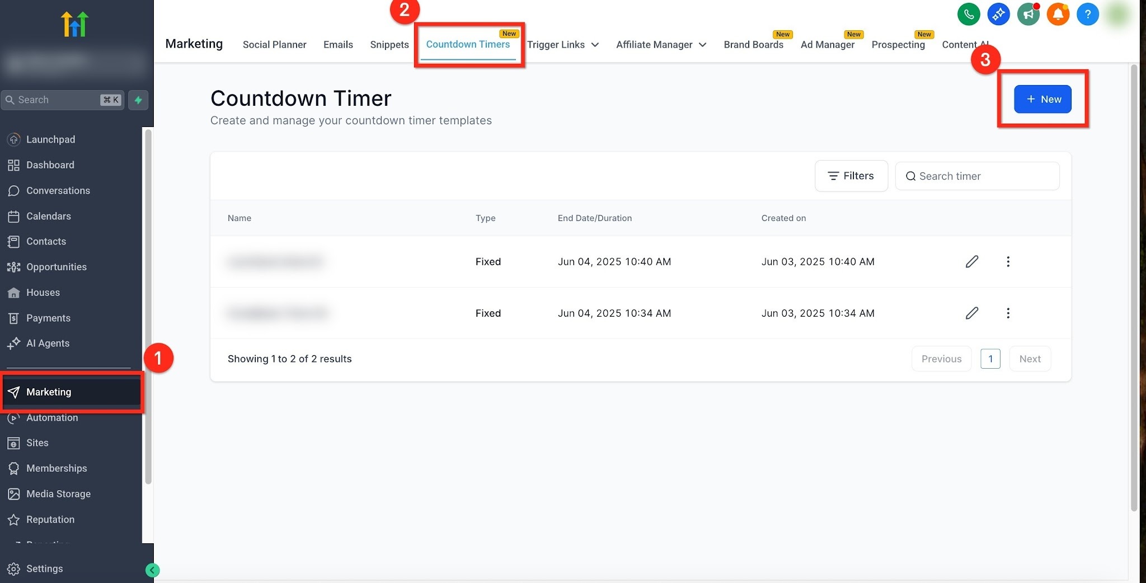Click the green lightning quick actions icon

coord(138,100)
